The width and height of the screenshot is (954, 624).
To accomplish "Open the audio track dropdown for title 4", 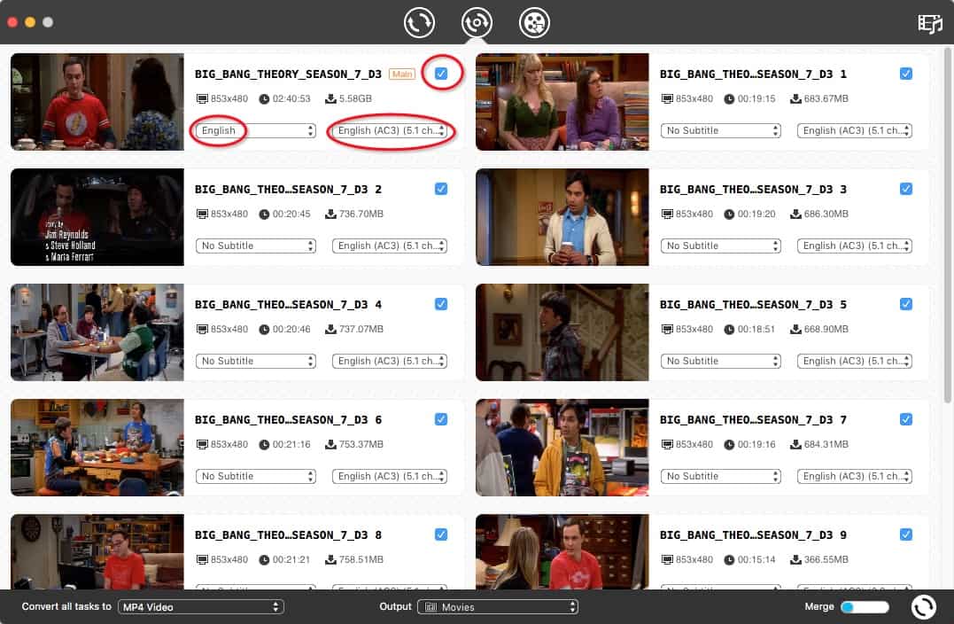I will [390, 361].
